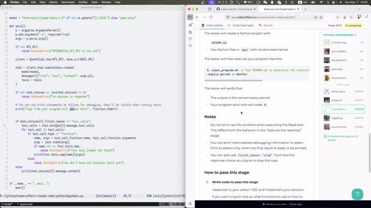Open Control Center in menu bar

334,2
